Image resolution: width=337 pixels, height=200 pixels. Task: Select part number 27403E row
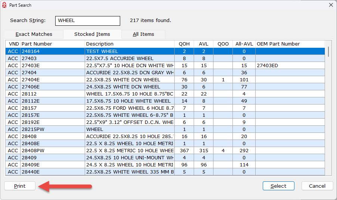pos(102,66)
